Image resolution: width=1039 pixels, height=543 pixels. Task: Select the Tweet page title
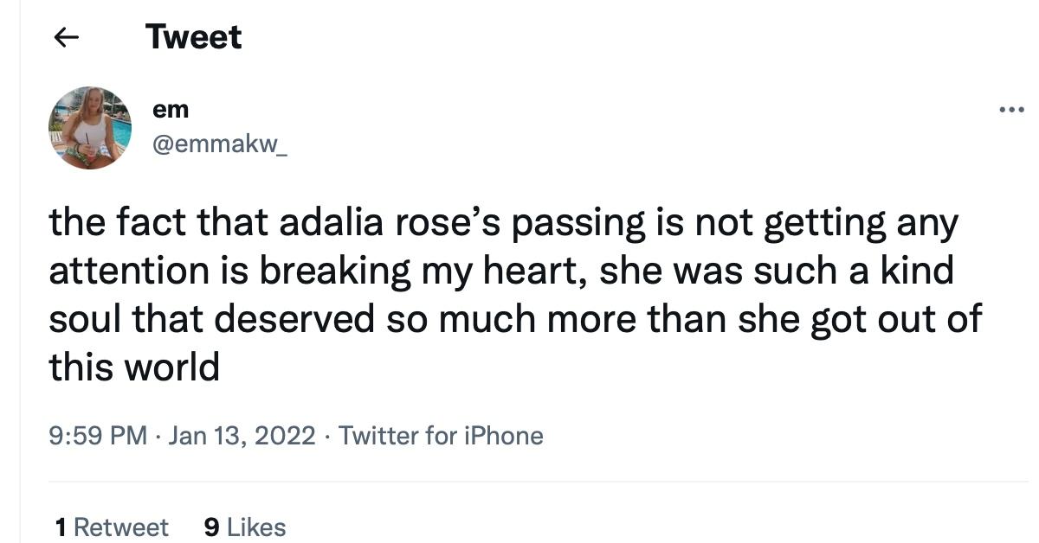pyautogui.click(x=194, y=36)
